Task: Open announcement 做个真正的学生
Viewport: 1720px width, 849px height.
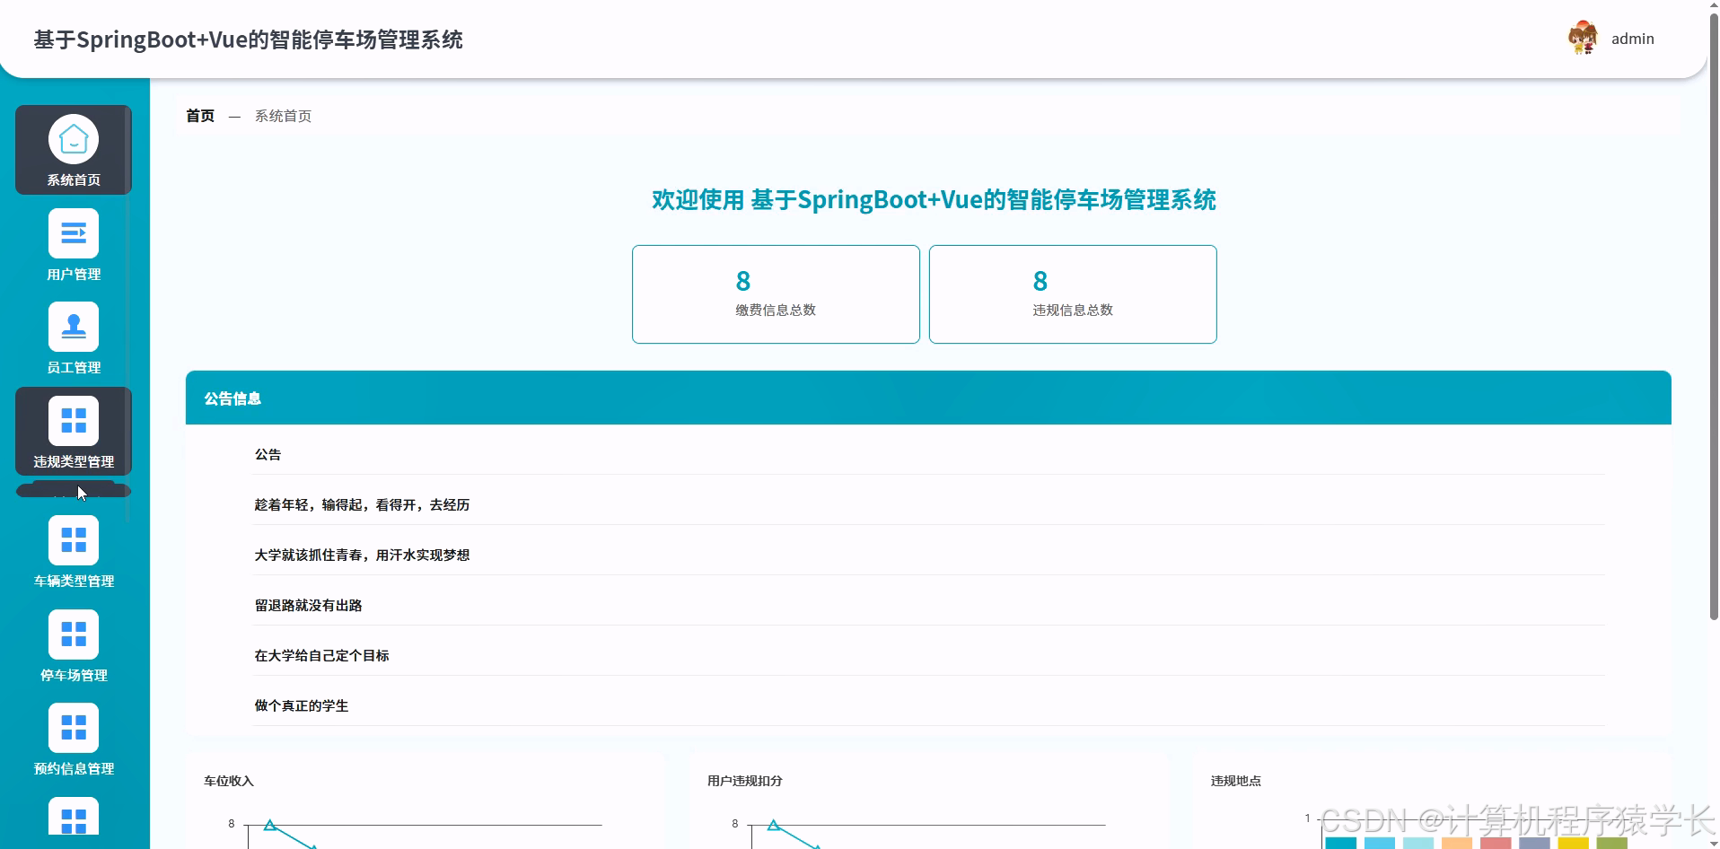Action: [x=302, y=706]
